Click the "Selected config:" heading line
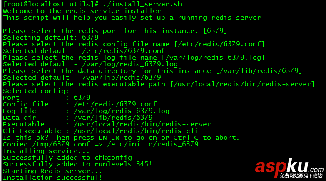 point(36,91)
